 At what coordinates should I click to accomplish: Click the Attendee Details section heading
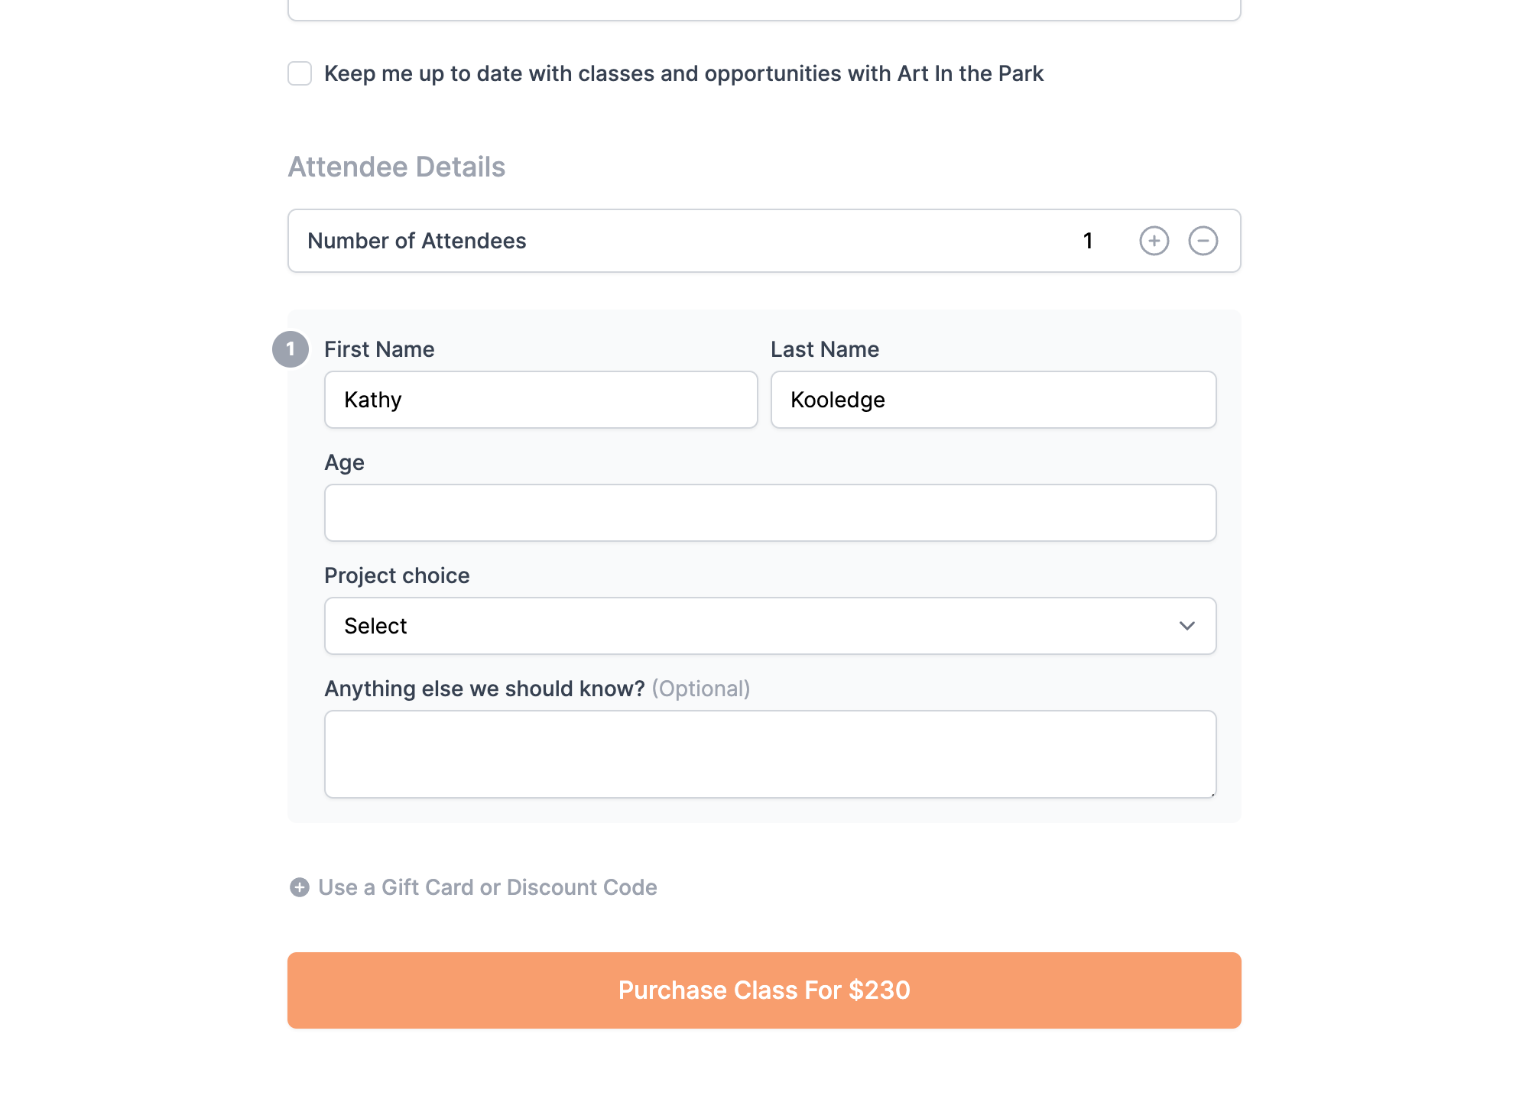click(x=396, y=167)
